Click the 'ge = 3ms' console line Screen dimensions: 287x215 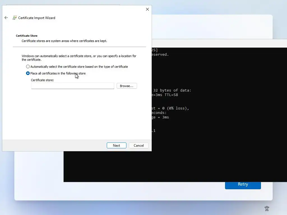(x=160, y=117)
